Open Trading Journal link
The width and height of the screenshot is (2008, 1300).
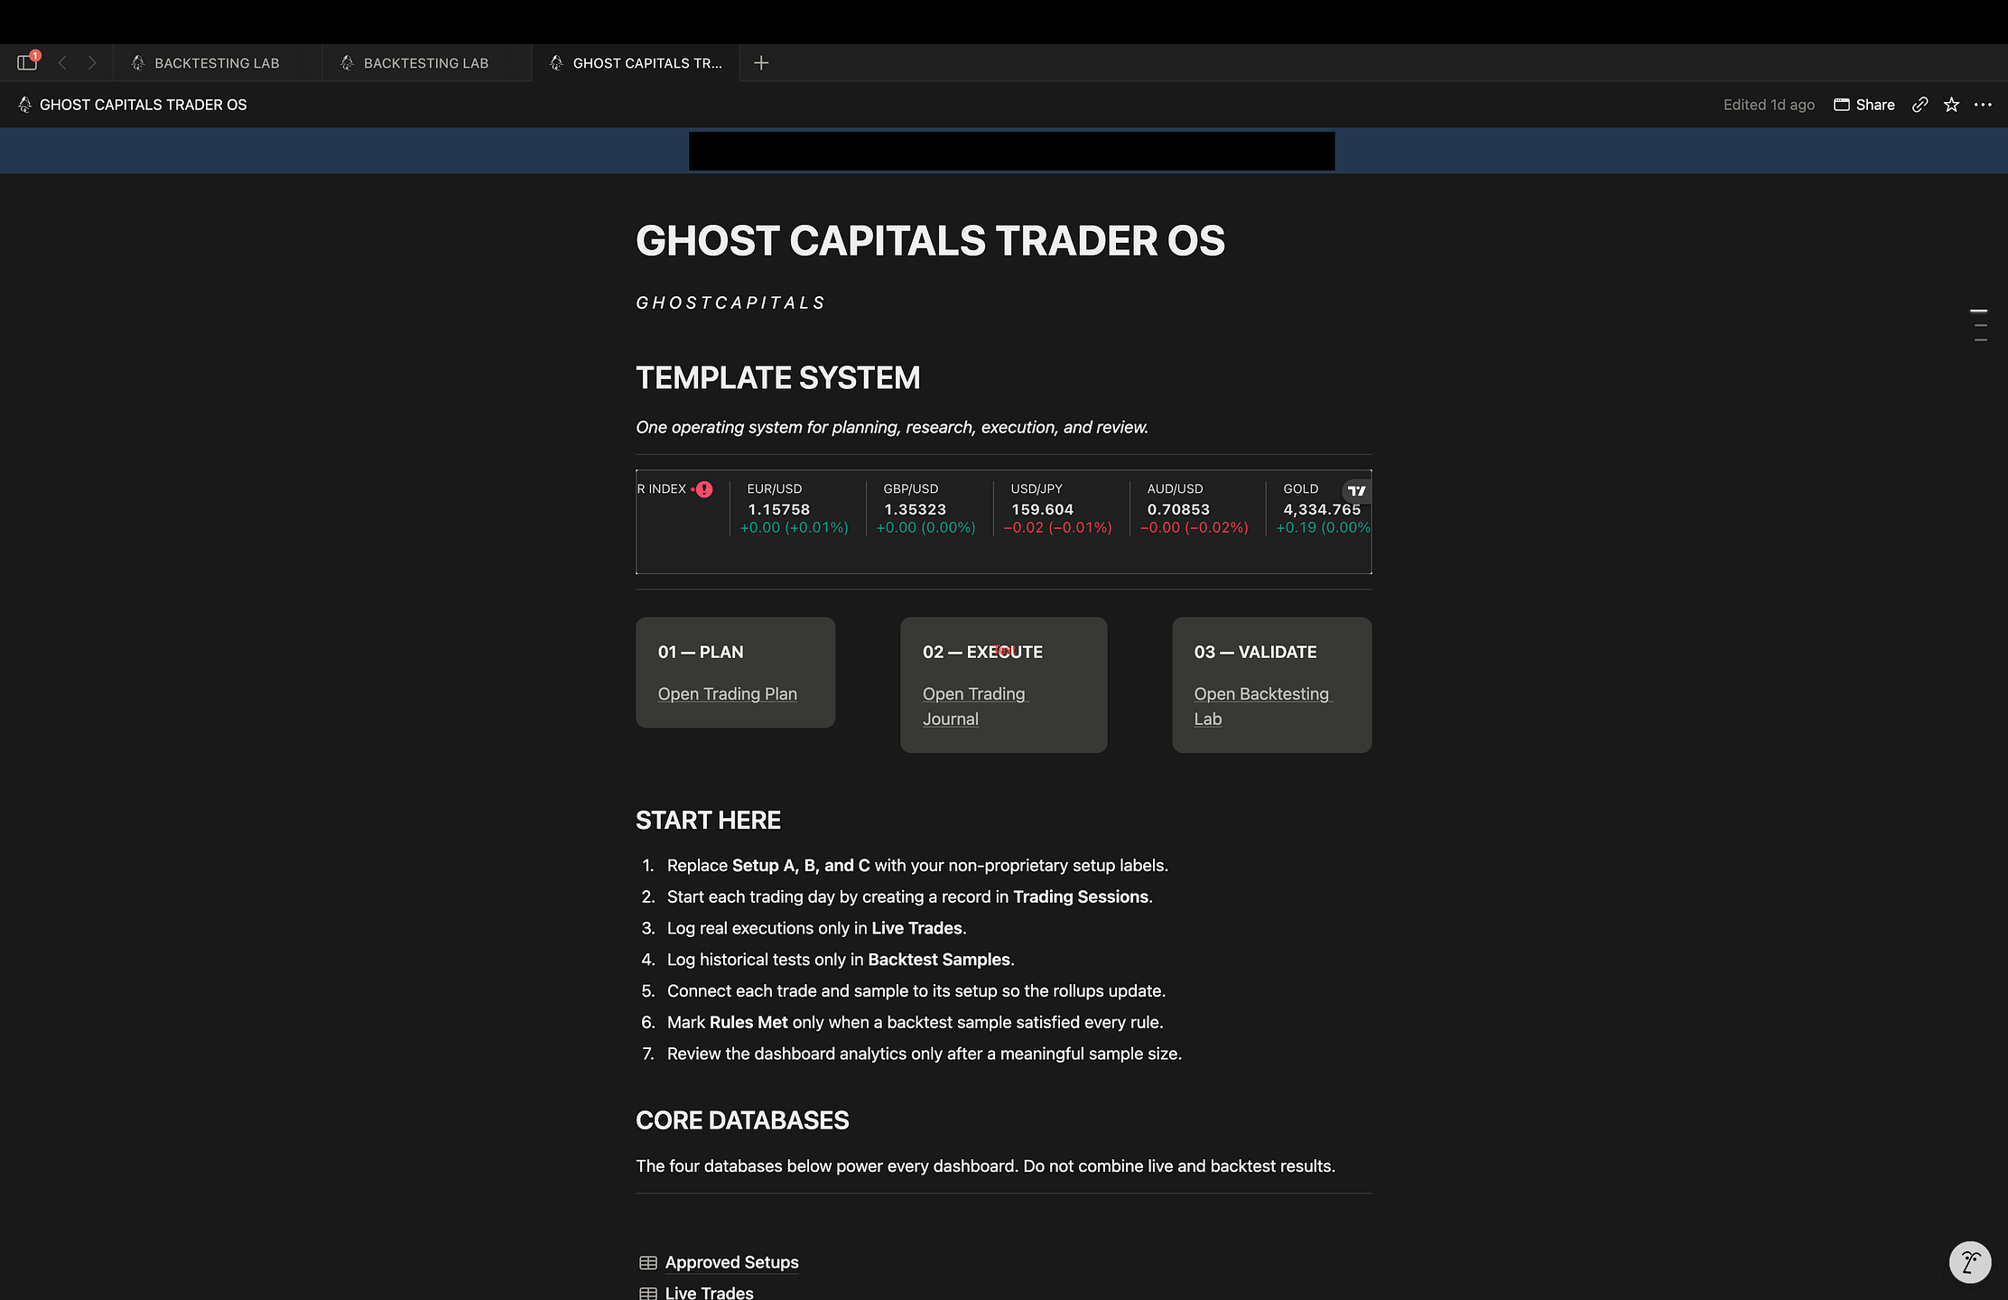(975, 706)
